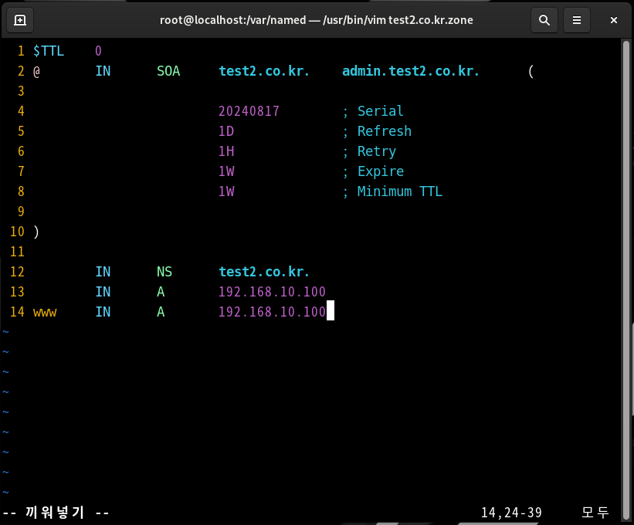
Task: Click IN on line 13
Action: 103,292
